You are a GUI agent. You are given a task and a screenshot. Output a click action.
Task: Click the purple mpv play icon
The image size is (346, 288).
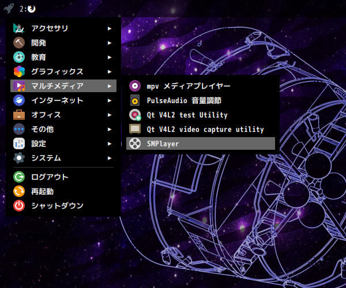tap(135, 86)
